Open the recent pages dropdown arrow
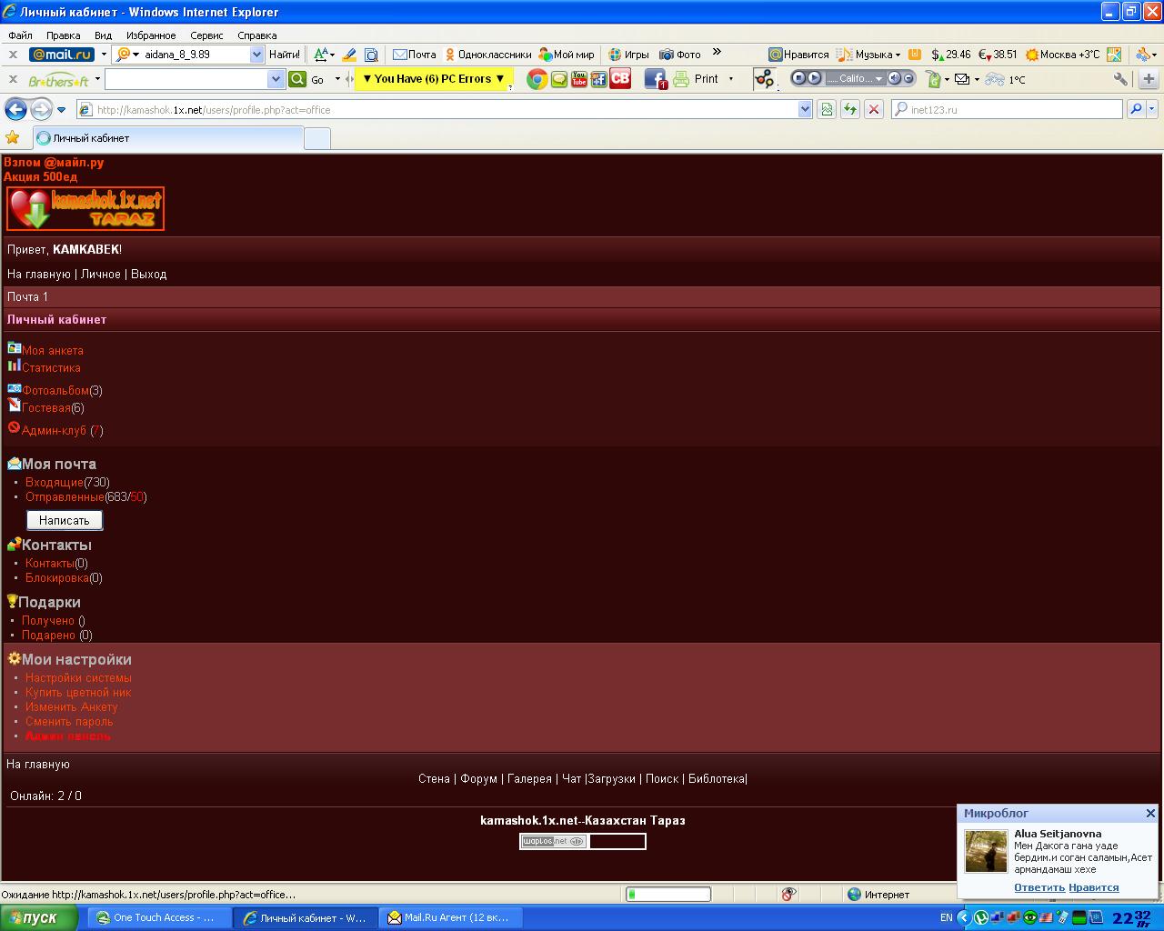The height and width of the screenshot is (931, 1164). (x=62, y=110)
